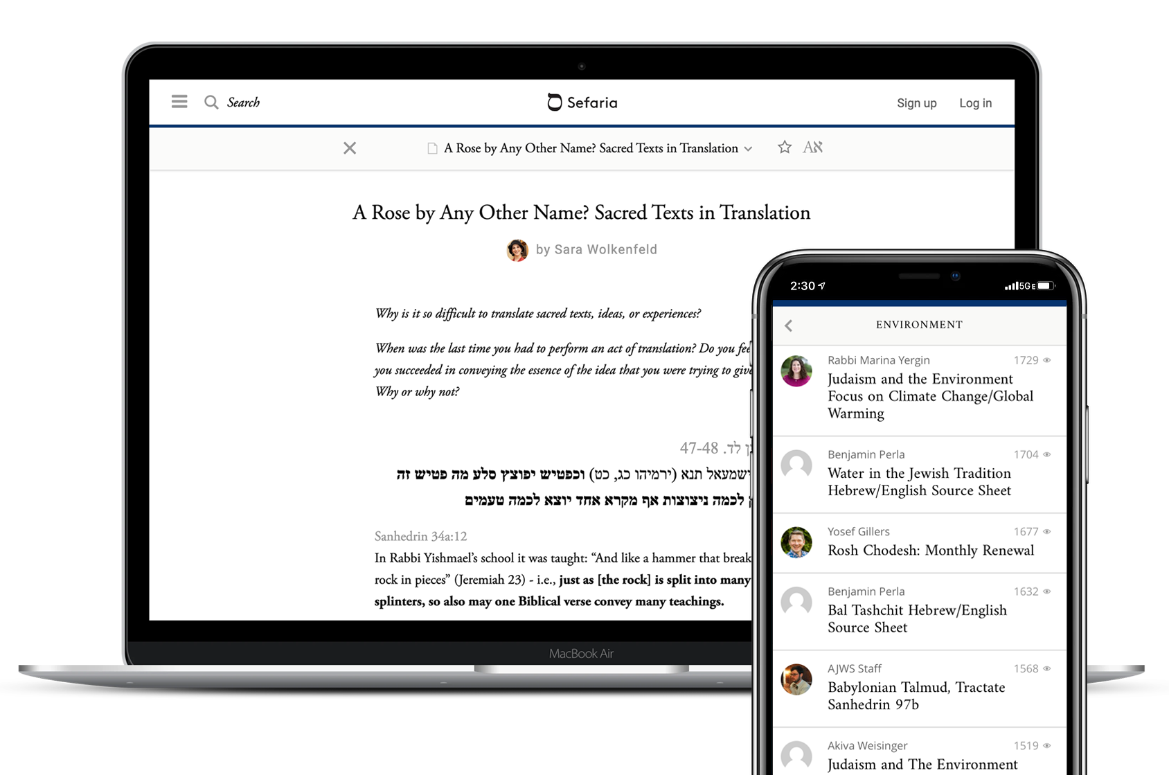Select Water in the Jewish Tradition sheet

coord(919,481)
